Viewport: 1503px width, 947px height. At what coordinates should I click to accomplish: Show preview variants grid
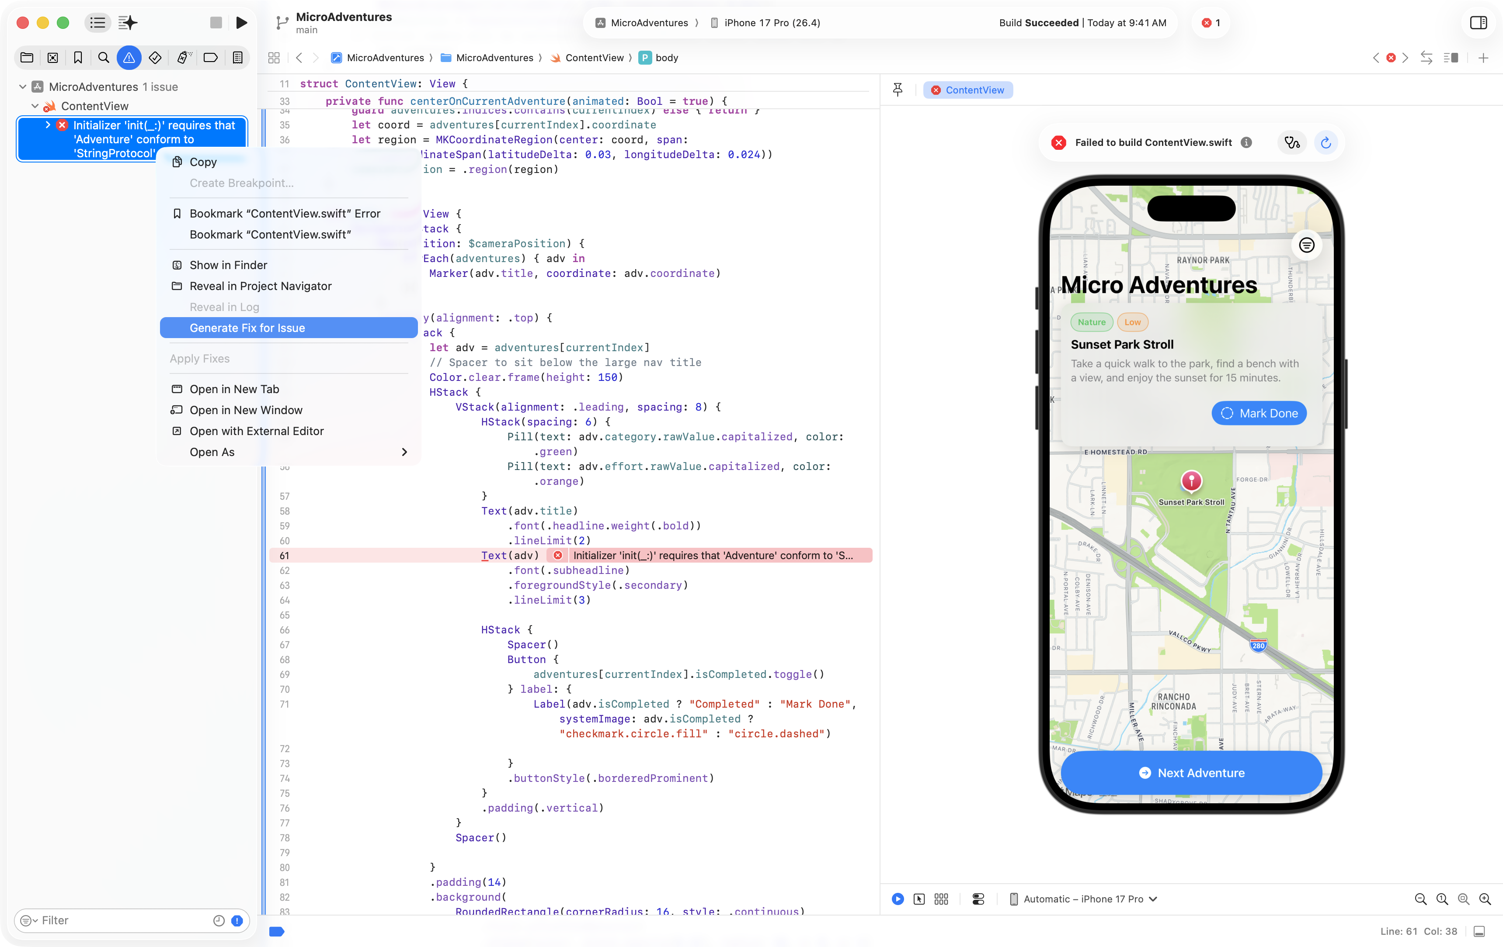click(941, 899)
